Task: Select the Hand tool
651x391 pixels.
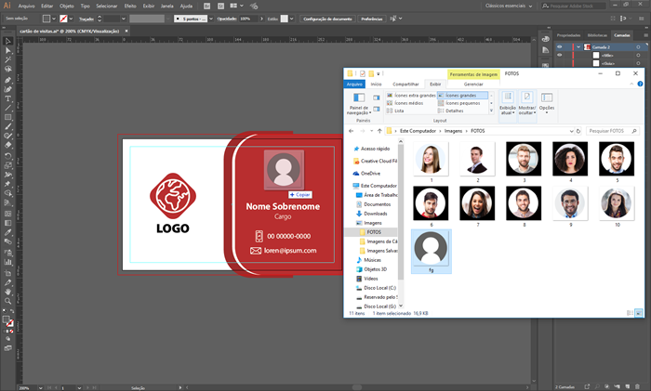Action: coord(7,292)
